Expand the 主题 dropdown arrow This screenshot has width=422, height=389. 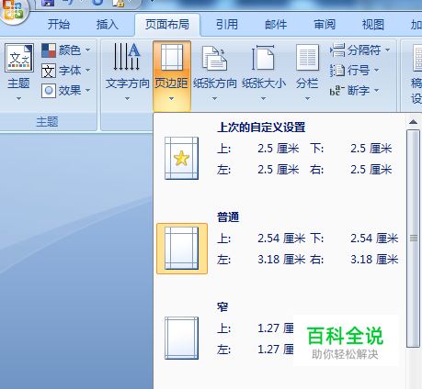pyautogui.click(x=18, y=99)
